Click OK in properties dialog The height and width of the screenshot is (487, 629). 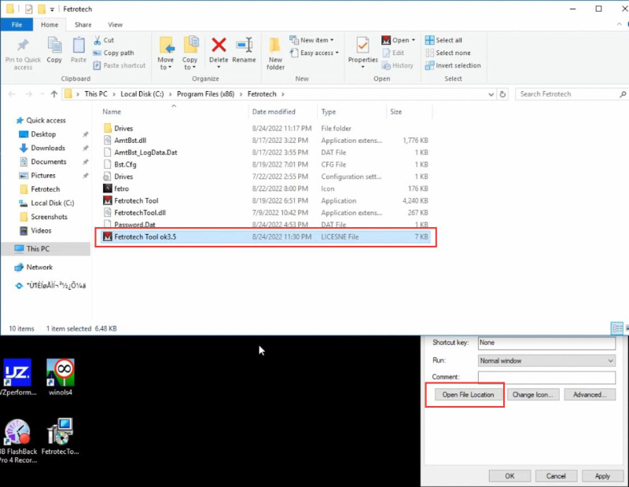tap(509, 476)
